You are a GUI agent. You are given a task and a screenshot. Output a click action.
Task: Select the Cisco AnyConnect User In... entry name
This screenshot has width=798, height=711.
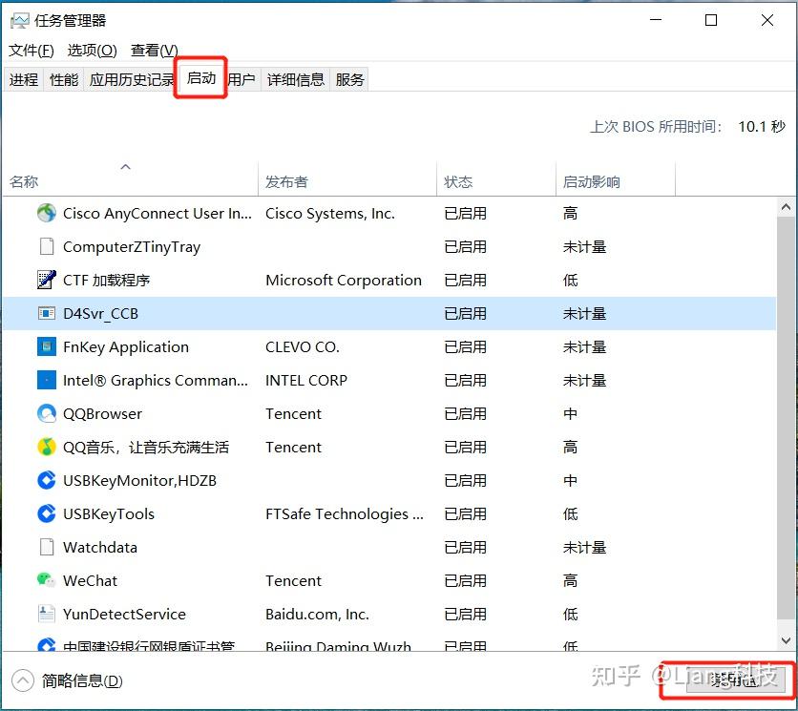157,213
